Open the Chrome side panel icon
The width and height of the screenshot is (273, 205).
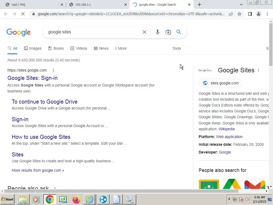250,14
